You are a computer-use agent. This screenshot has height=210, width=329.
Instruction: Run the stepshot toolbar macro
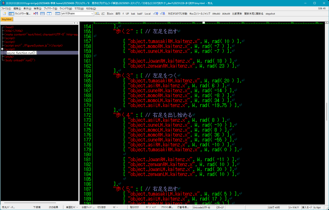point(270,14)
